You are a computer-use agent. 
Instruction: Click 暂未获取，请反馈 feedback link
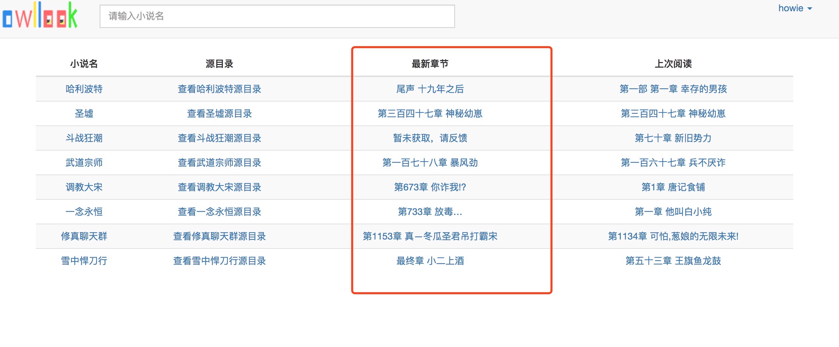click(x=430, y=138)
